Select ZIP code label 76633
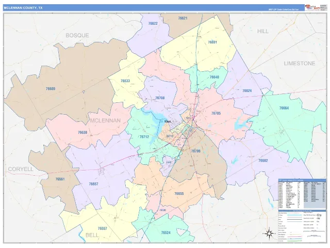This screenshot has height=248, width=330. click(x=125, y=81)
